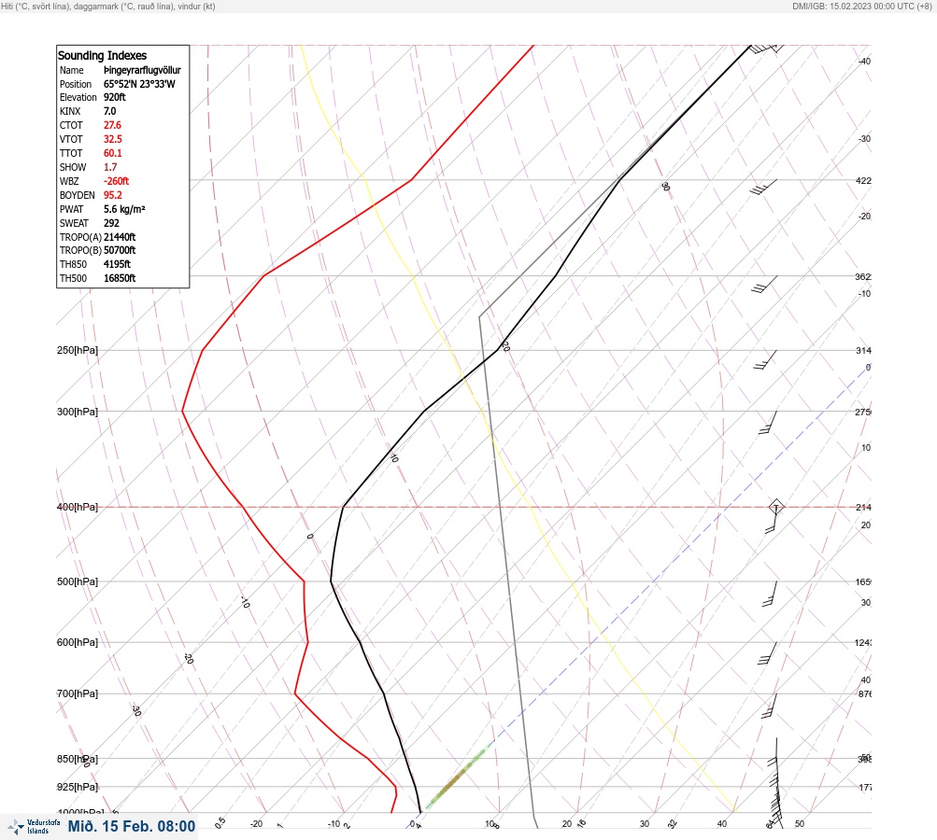This screenshot has height=840, width=937.
Task: Click the 'Mið. 15 Feb. 08:00' date label
Action: point(132,826)
